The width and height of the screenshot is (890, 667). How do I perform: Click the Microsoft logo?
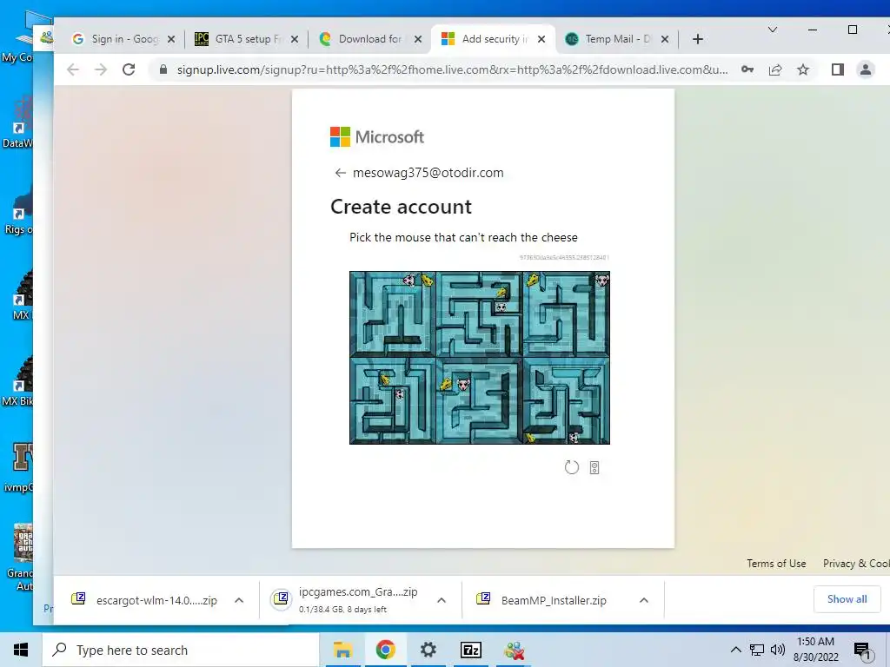click(377, 136)
